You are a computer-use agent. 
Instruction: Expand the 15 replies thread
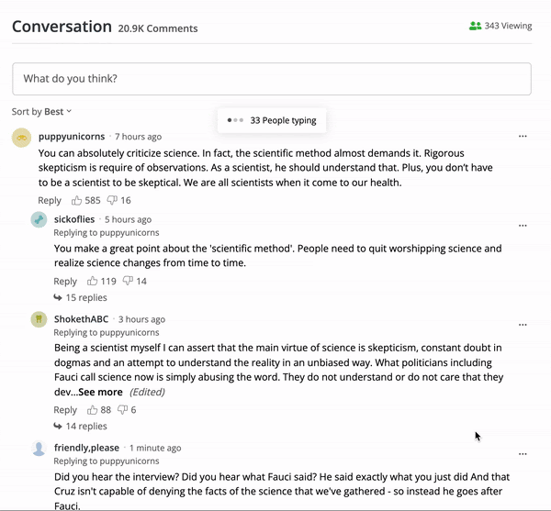tap(80, 297)
